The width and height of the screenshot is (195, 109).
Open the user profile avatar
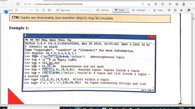[184, 4]
